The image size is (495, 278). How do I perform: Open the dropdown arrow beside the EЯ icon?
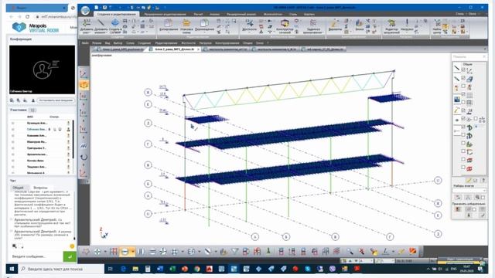[x=200, y=251]
